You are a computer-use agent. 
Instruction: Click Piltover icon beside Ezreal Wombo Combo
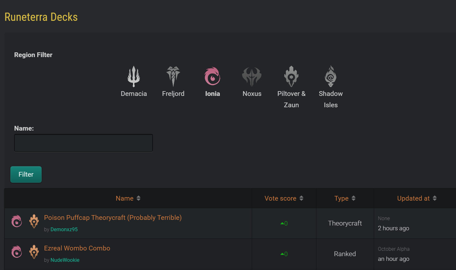click(34, 252)
